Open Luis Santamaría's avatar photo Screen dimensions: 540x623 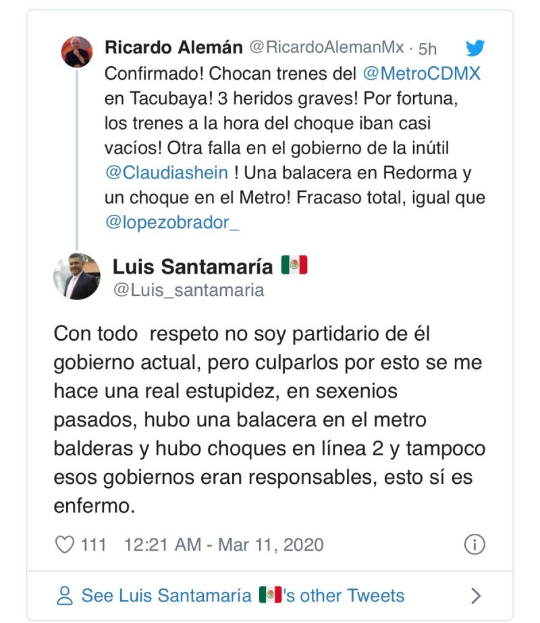point(77,276)
